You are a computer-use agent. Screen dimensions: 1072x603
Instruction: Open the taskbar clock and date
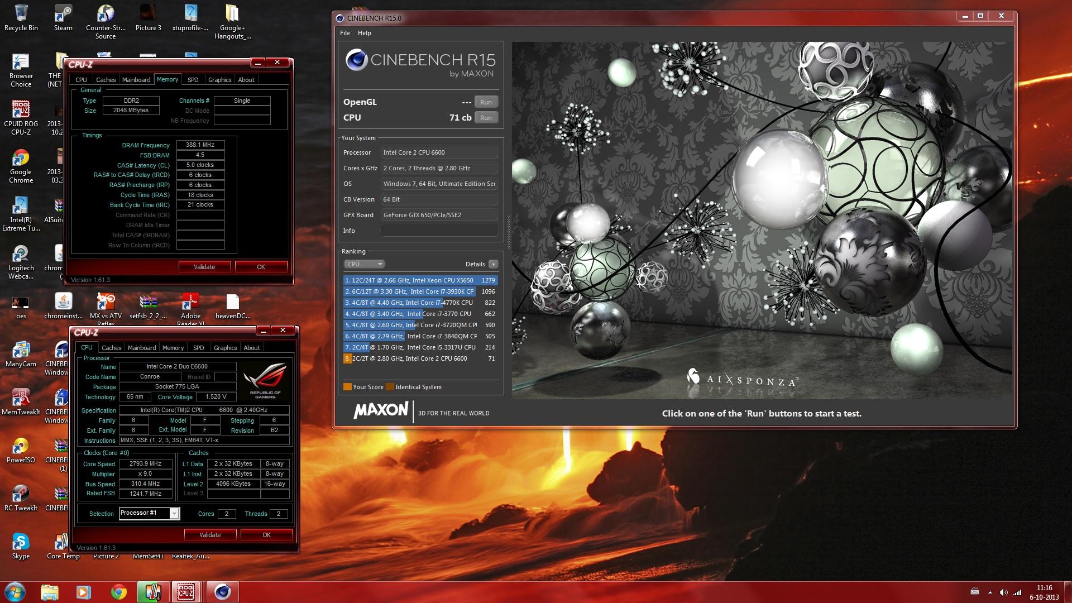tap(1044, 592)
